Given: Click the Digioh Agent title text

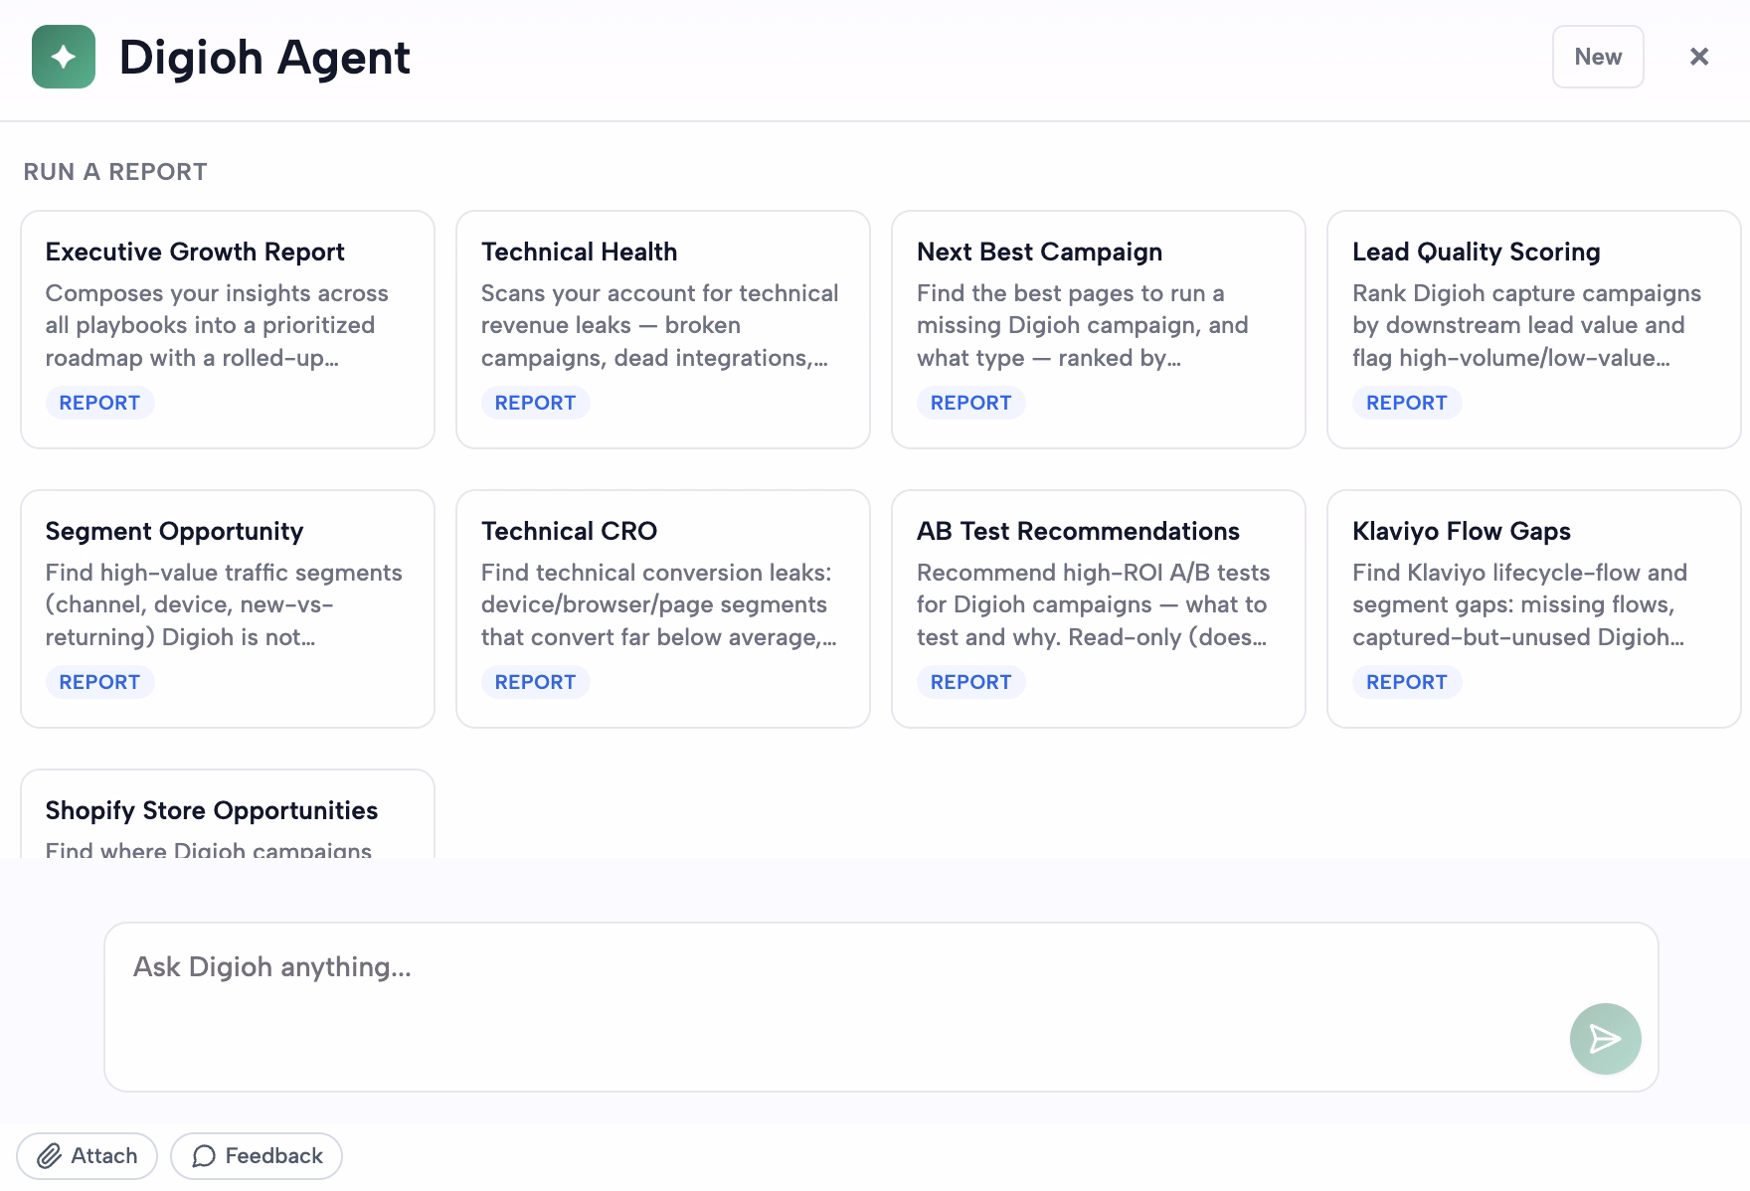Looking at the screenshot, I should [x=264, y=58].
